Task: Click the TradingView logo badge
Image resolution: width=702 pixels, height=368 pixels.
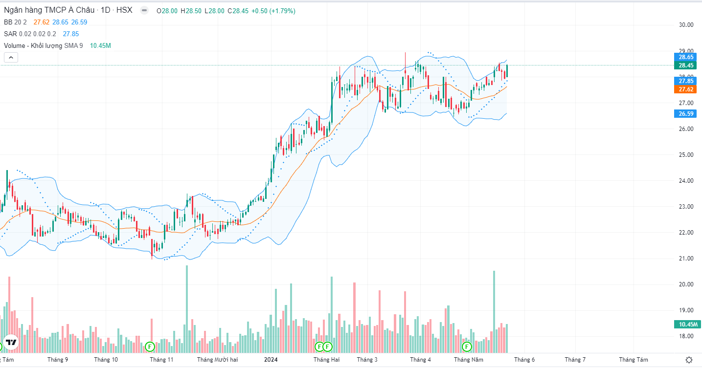Action: click(x=11, y=343)
